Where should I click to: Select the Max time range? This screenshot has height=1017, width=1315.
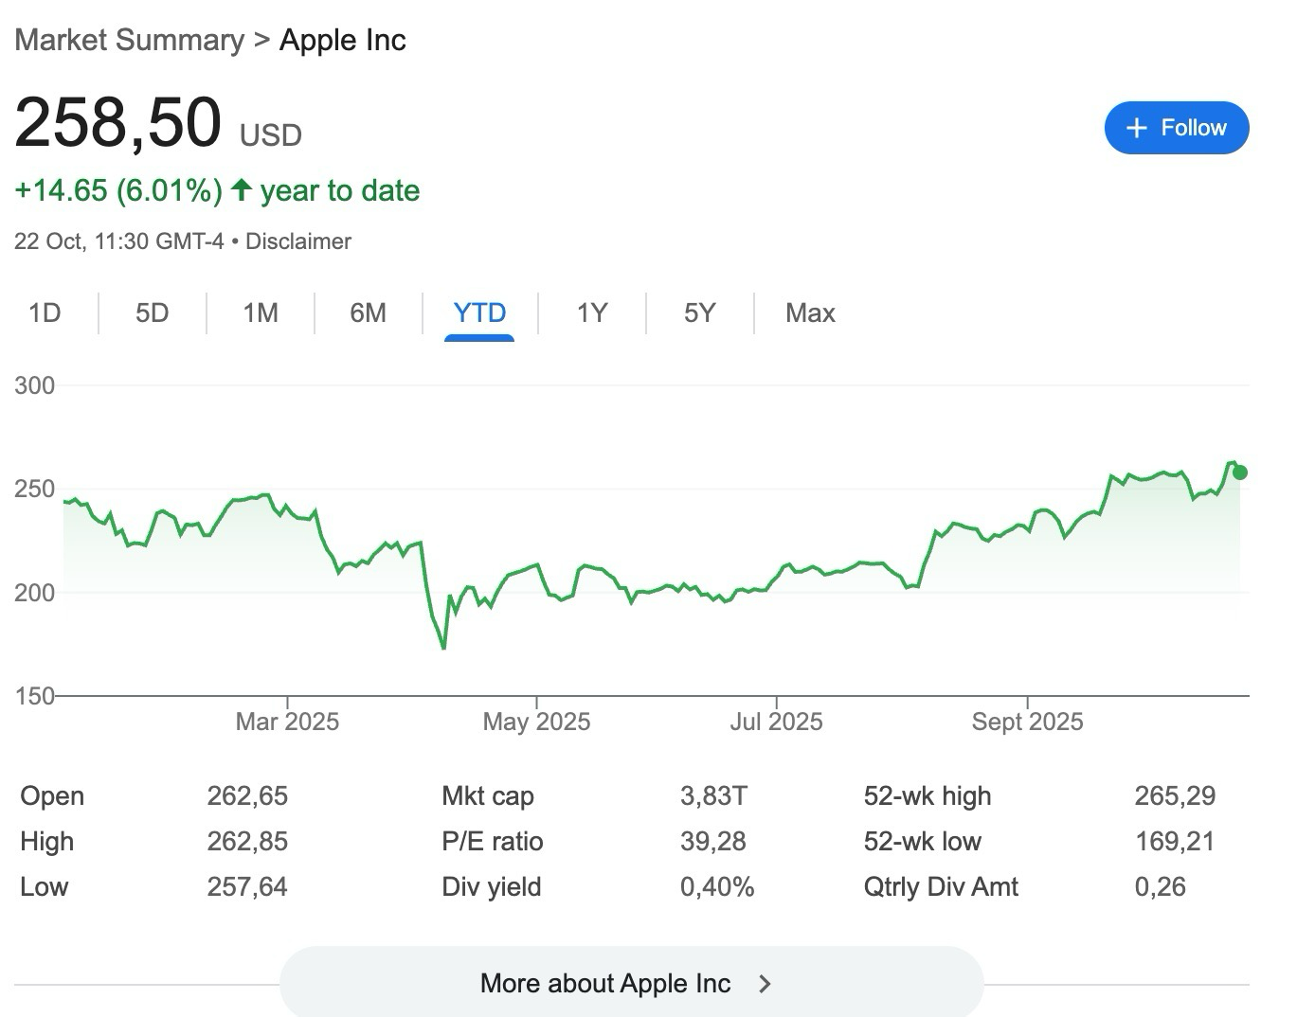pos(810,312)
